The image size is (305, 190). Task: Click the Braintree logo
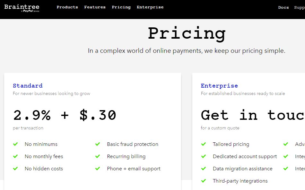tap(22, 8)
